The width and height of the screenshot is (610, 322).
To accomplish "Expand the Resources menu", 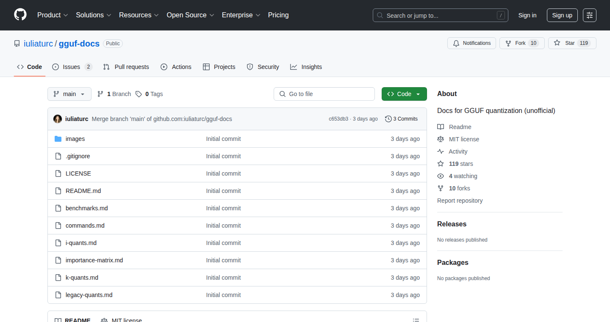I will (139, 15).
